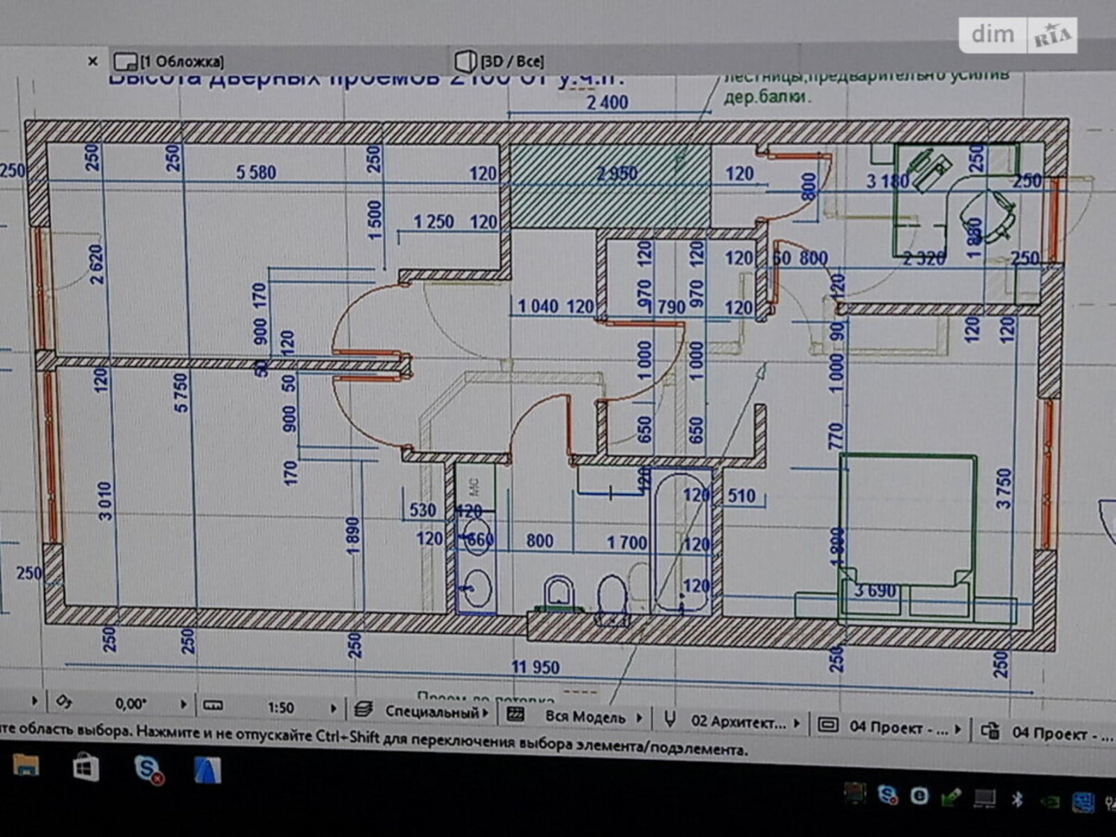Image resolution: width=1116 pixels, height=837 pixels.
Task: Click the pen set icon
Action: 670,719
